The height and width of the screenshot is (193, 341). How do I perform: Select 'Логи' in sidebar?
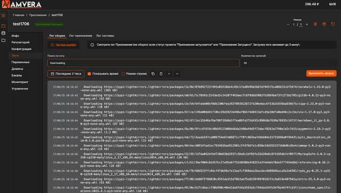[x=15, y=56]
